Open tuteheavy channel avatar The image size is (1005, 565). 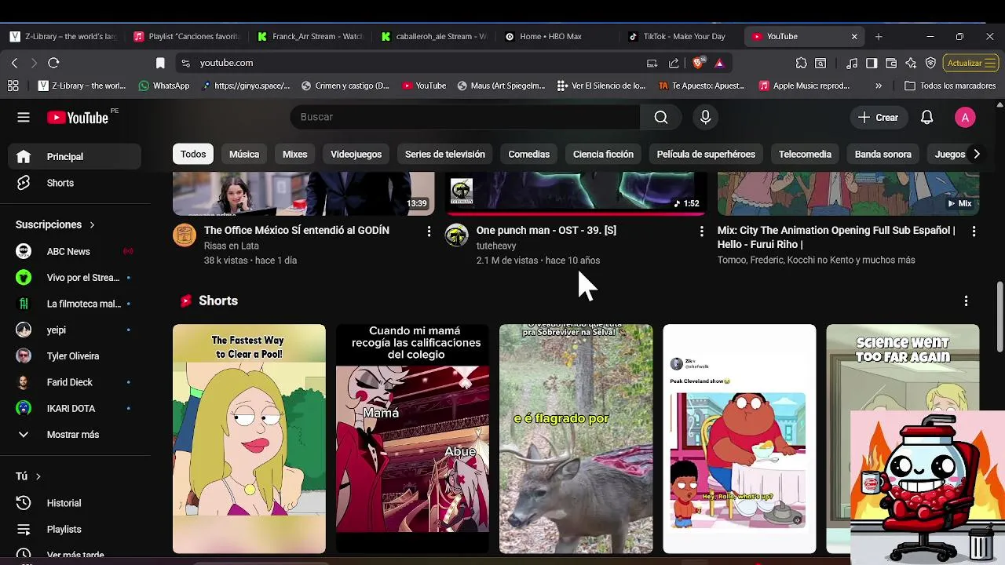point(457,235)
